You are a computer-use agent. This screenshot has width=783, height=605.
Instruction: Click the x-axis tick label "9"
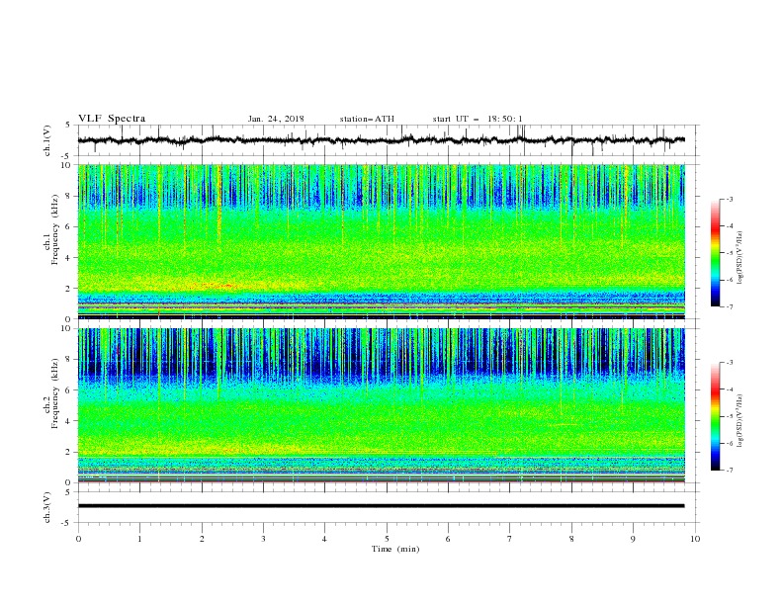pos(633,539)
